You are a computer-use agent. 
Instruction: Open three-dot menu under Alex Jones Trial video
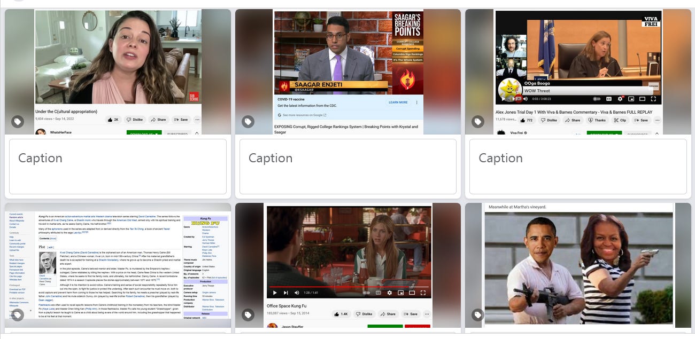pos(658,120)
